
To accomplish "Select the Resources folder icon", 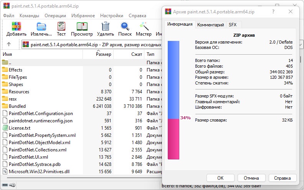I will point(5,91).
